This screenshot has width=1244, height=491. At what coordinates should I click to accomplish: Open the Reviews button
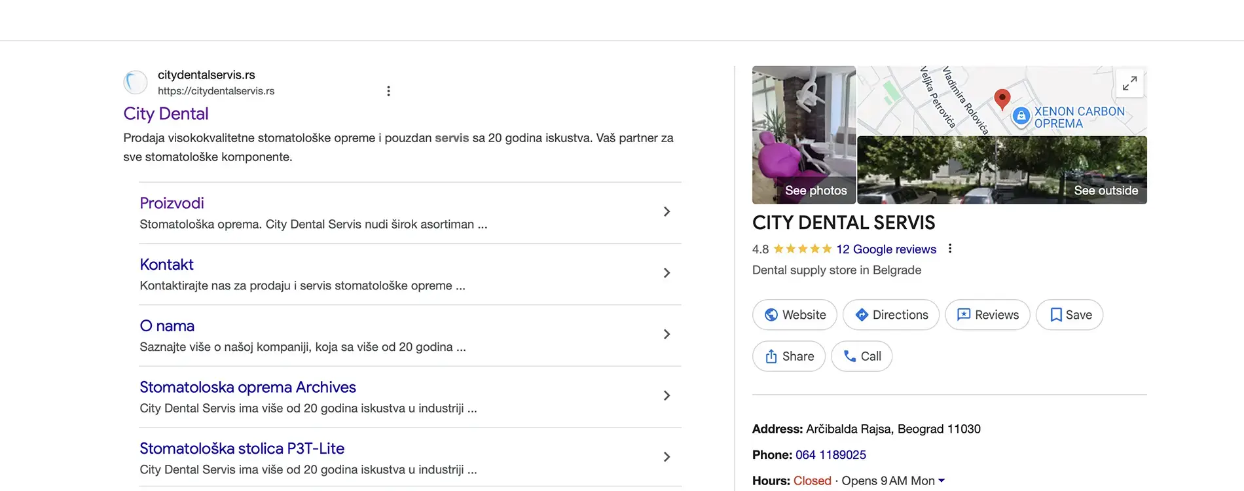pos(987,315)
